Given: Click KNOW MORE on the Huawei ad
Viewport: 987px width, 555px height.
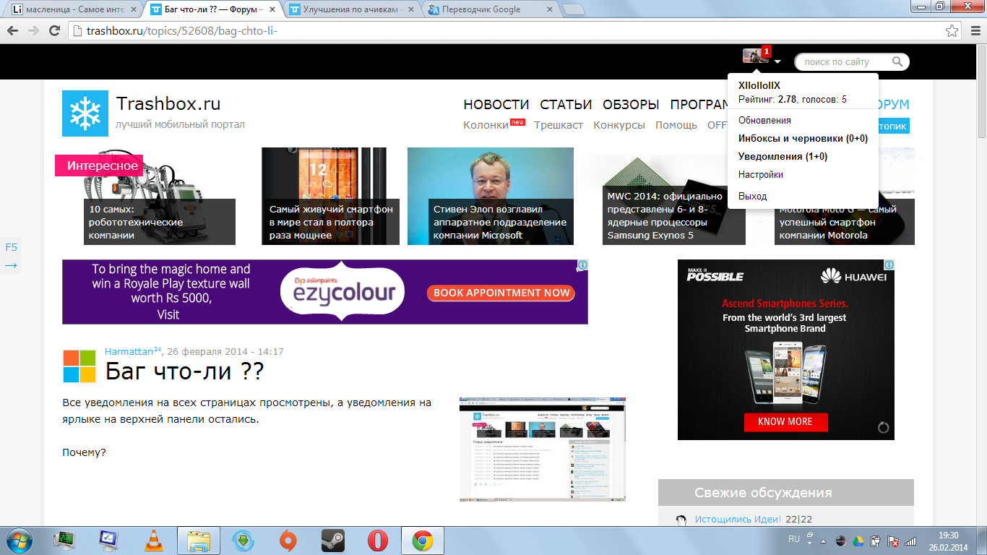Looking at the screenshot, I should click(x=785, y=421).
